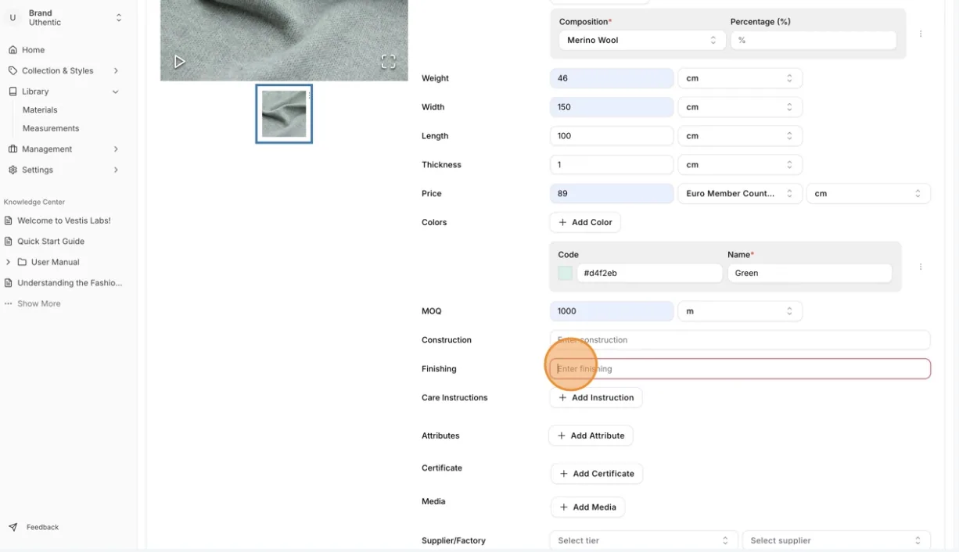Open the Thickness unit dropdown
Screen dimensions: 959x552
click(x=740, y=165)
